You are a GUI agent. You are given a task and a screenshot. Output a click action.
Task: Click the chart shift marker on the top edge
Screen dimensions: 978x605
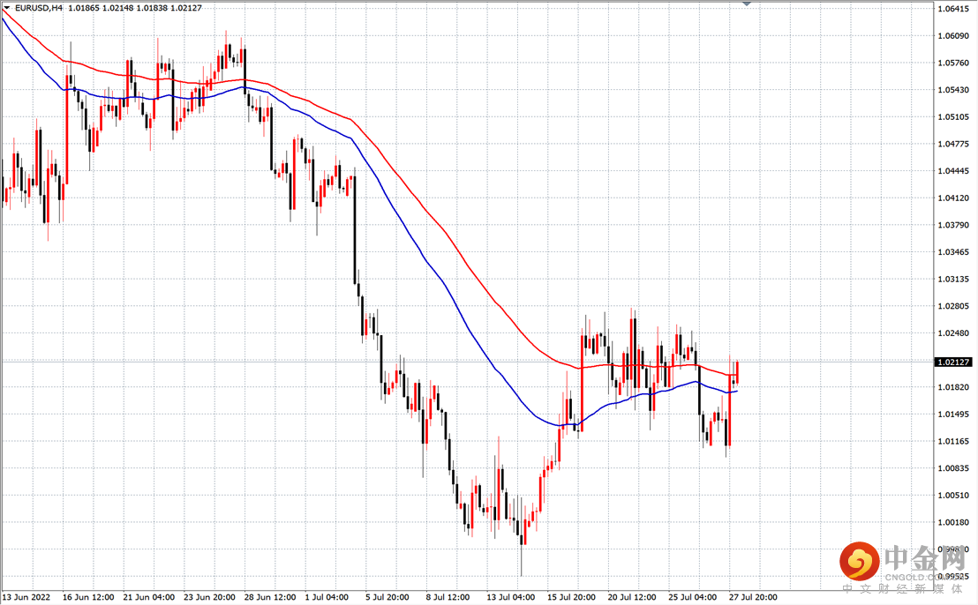pos(747,4)
